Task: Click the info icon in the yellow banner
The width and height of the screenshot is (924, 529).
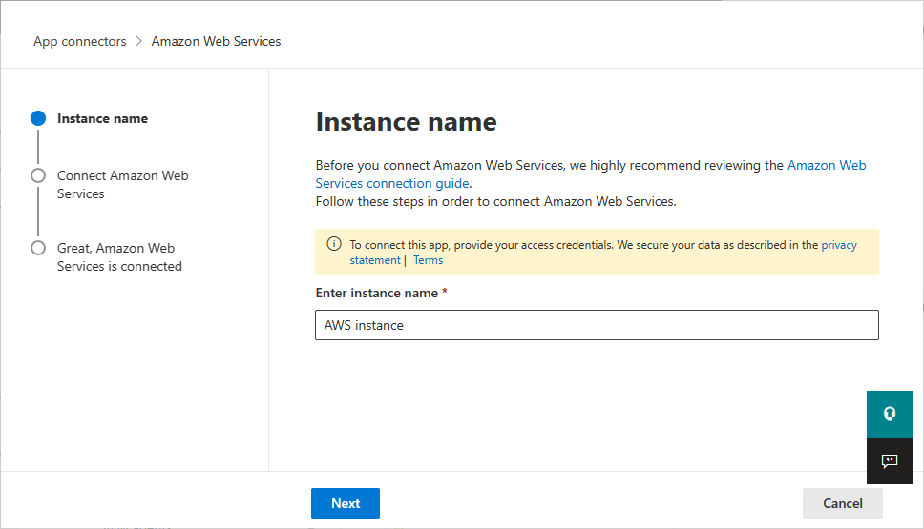Action: tap(333, 245)
